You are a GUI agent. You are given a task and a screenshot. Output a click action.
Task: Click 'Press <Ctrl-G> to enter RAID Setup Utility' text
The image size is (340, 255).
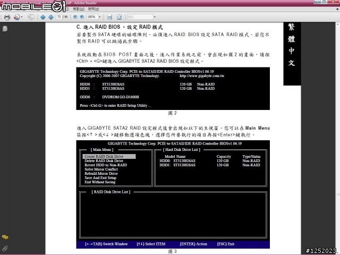[x=115, y=106]
